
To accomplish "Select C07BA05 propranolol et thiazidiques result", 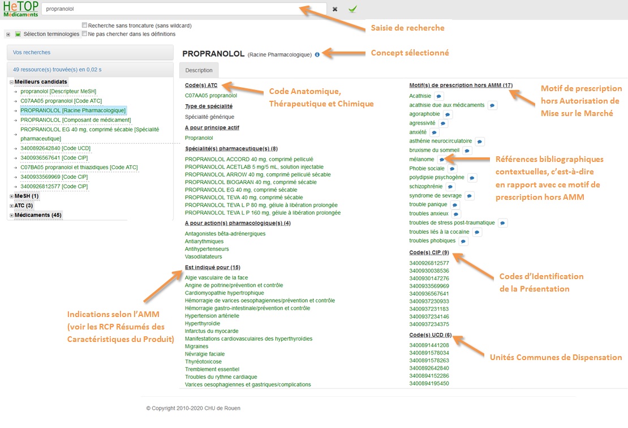I will (x=79, y=168).
